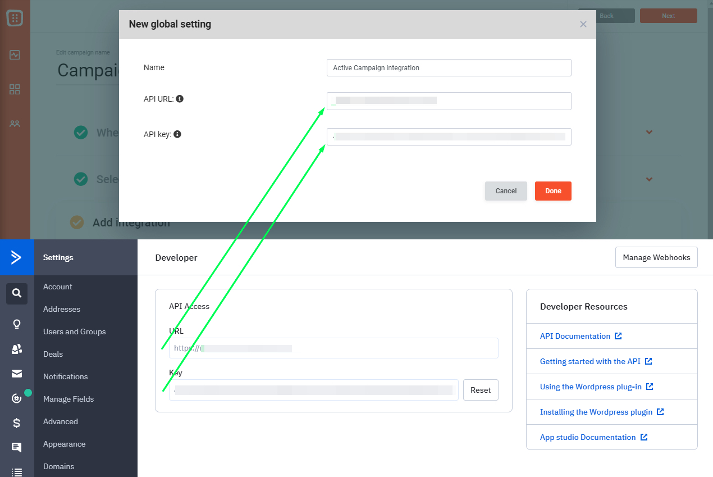Open Advanced settings

coord(61,421)
